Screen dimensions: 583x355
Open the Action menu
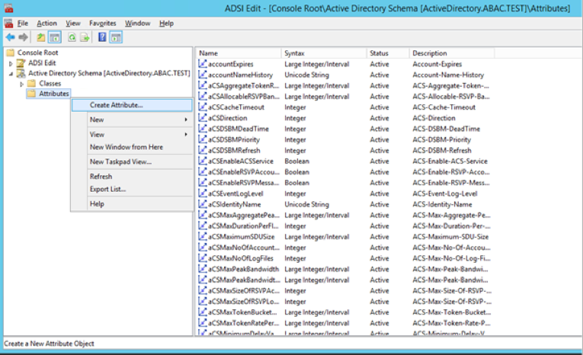pyautogui.click(x=46, y=24)
